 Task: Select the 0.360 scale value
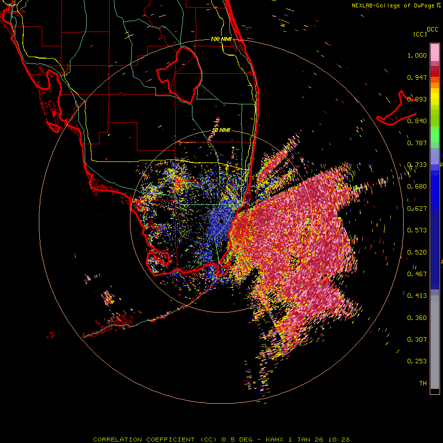[x=417, y=318]
